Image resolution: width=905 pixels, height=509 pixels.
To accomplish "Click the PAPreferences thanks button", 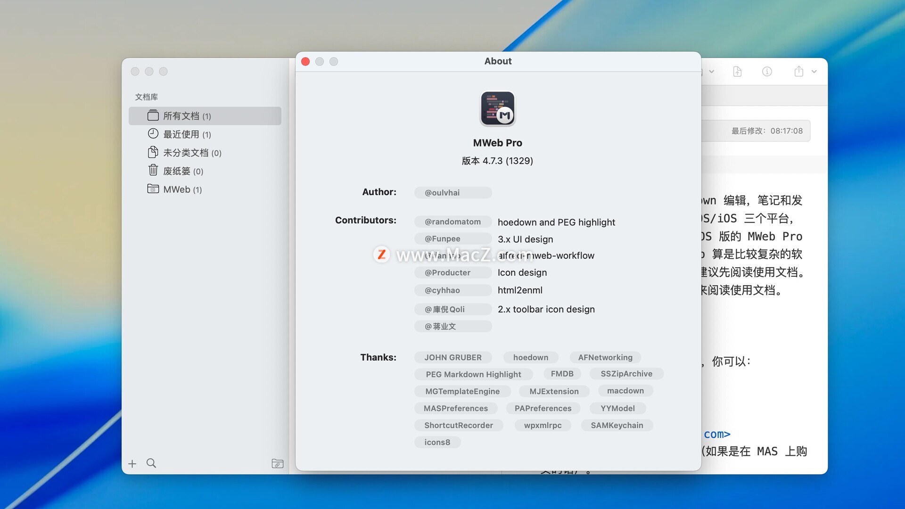I will (543, 408).
